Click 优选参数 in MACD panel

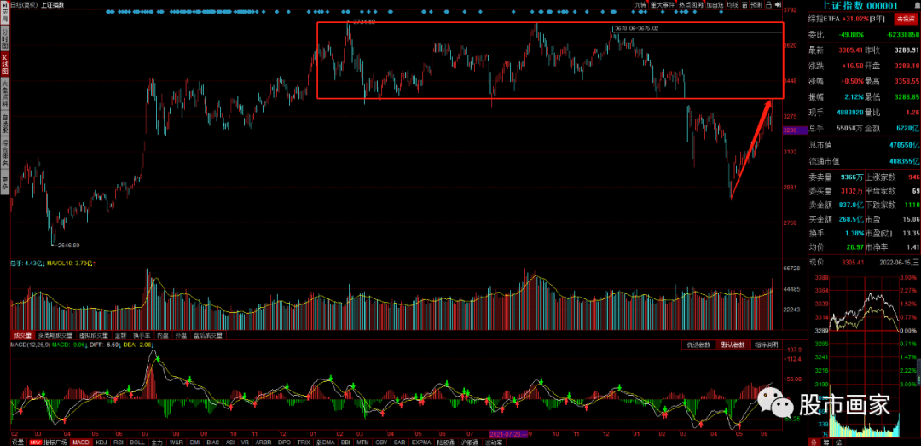(x=699, y=345)
